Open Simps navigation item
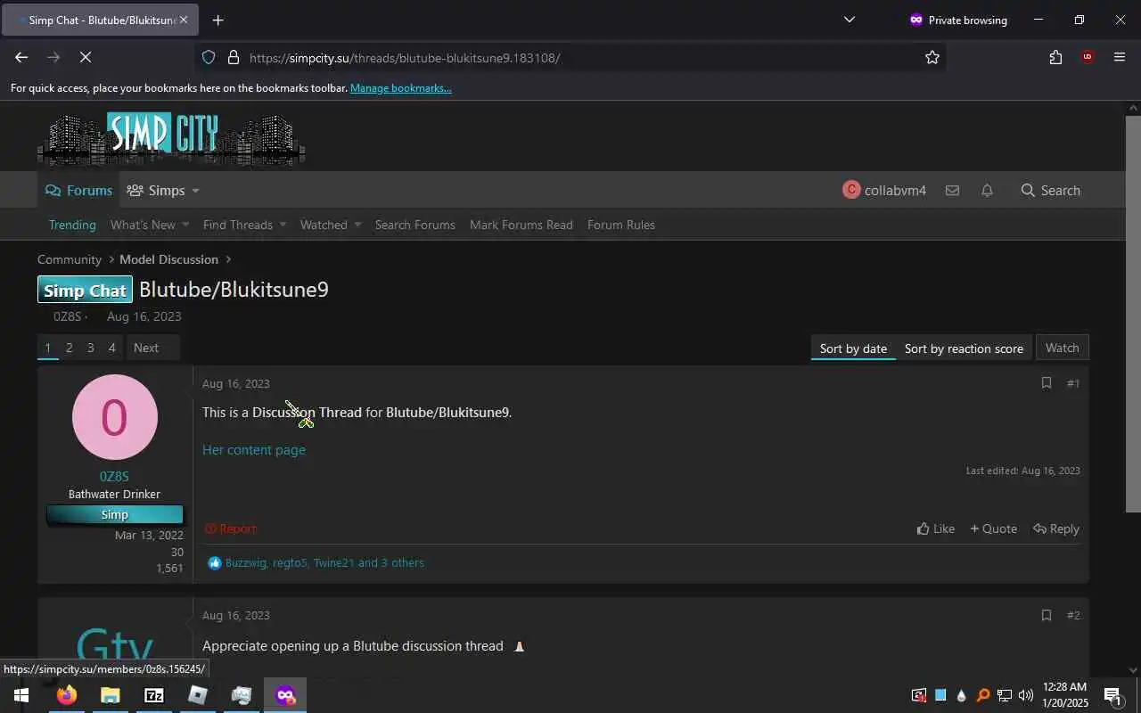This screenshot has width=1141, height=713. click(156, 190)
